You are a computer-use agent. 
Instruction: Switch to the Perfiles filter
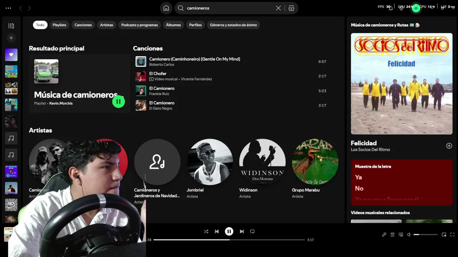coord(195,25)
